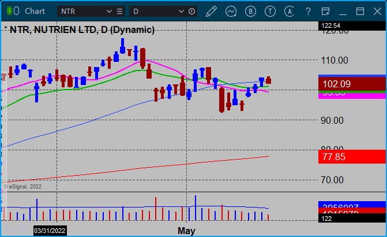Click the circled B toolbar button
Image resolution: width=387 pixels, height=237 pixels.
coord(250,12)
